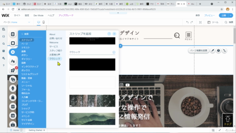Choose the white classic strip thumbnail
This screenshot has width=236, height=133.
92,83
